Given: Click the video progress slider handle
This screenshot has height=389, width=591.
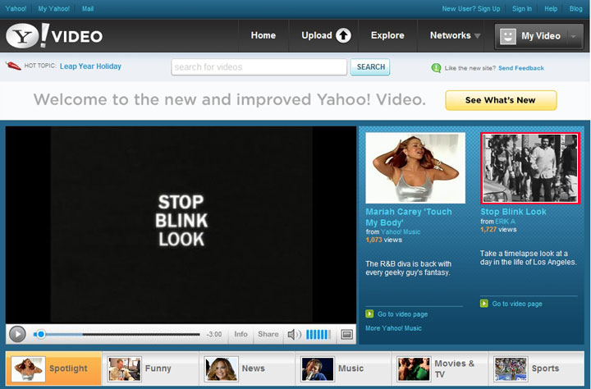Looking at the screenshot, I should point(41,334).
